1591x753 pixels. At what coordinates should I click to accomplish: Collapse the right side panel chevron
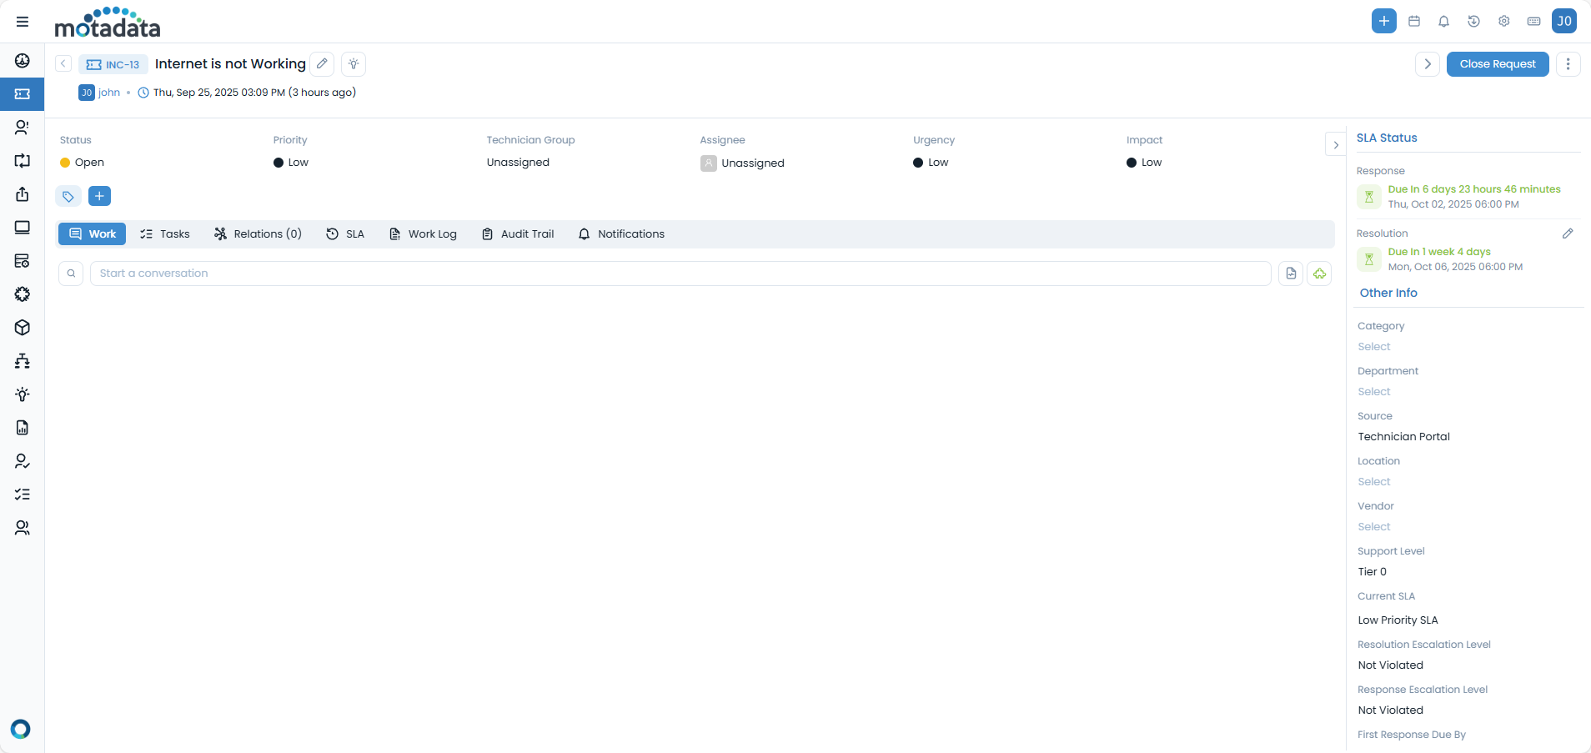tap(1336, 145)
